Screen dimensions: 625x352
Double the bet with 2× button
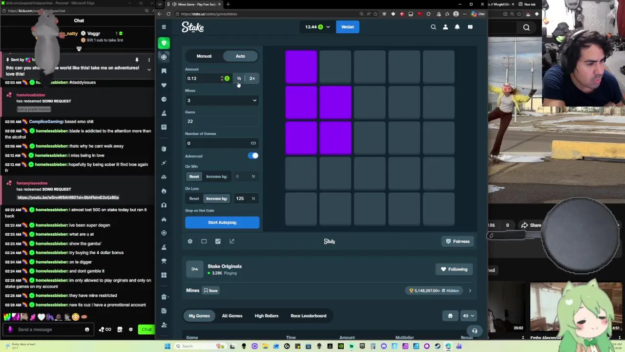click(252, 79)
